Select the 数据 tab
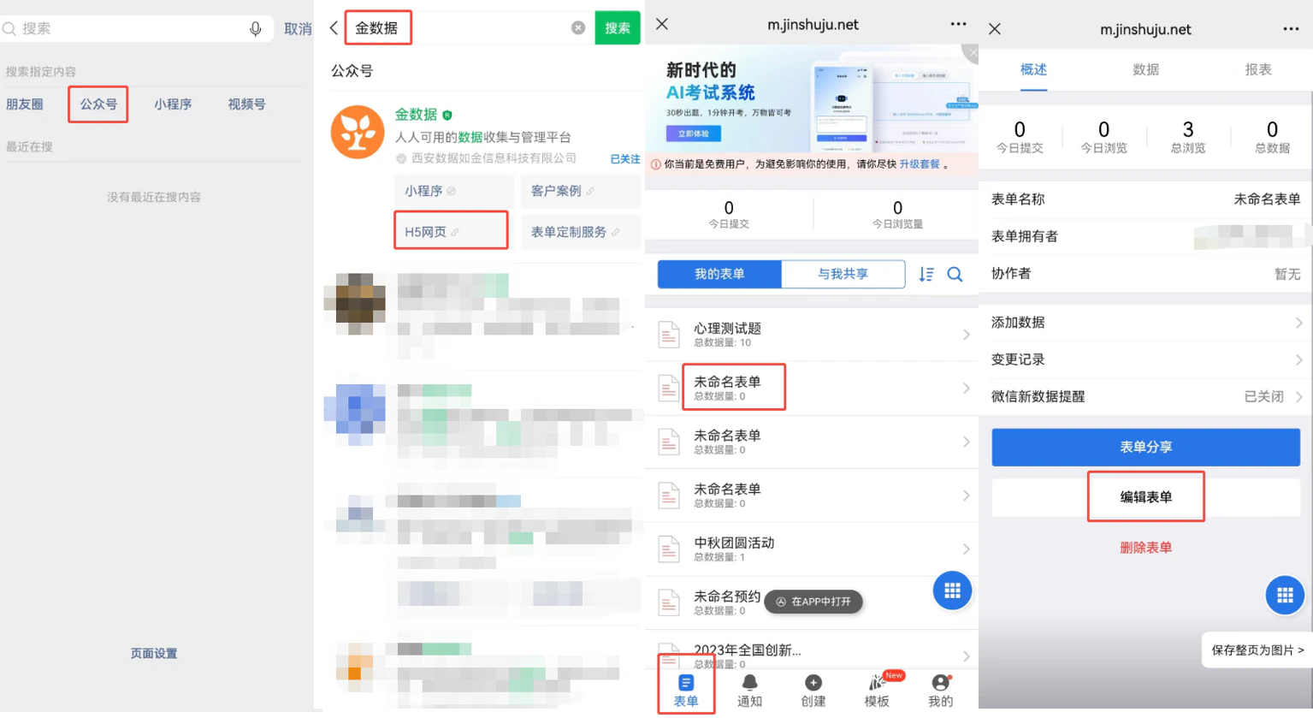Viewport: 1313px width, 718px height. pos(1146,69)
